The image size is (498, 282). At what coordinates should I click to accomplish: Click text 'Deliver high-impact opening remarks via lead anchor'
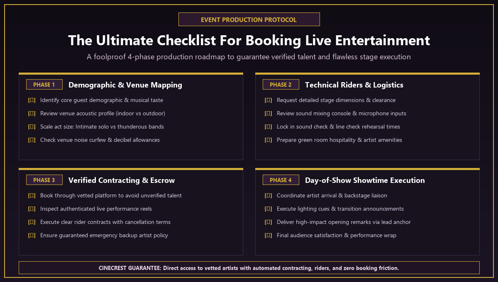[344, 222]
